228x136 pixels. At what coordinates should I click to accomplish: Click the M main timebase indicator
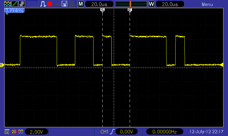(x=81, y=4)
